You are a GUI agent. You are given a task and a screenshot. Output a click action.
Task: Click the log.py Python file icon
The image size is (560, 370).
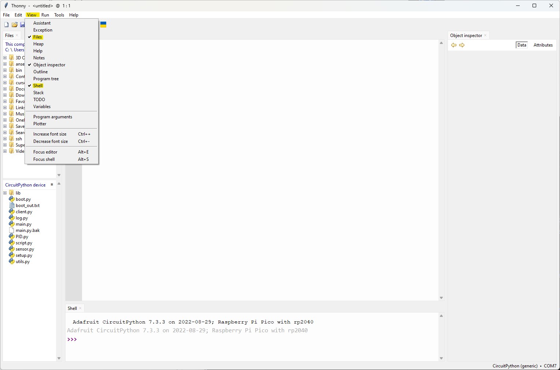coord(12,218)
